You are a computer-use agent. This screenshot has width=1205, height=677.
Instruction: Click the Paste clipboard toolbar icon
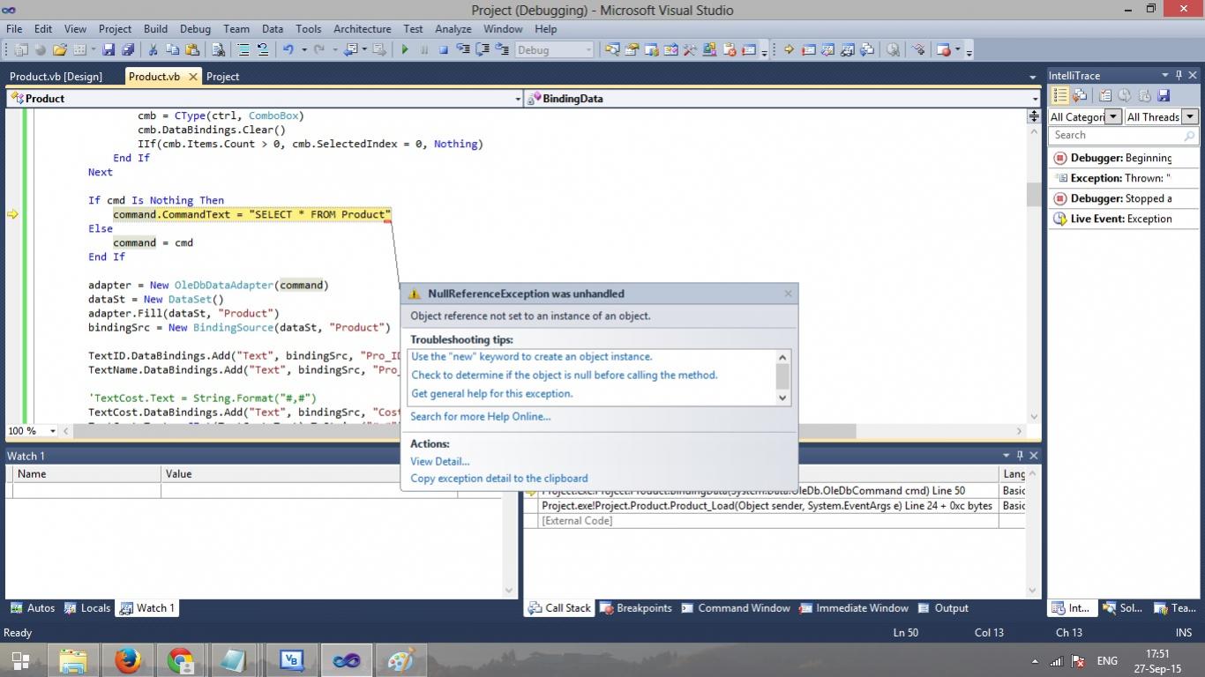(191, 50)
